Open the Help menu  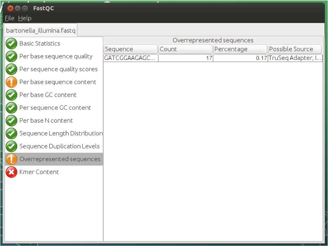[25, 18]
